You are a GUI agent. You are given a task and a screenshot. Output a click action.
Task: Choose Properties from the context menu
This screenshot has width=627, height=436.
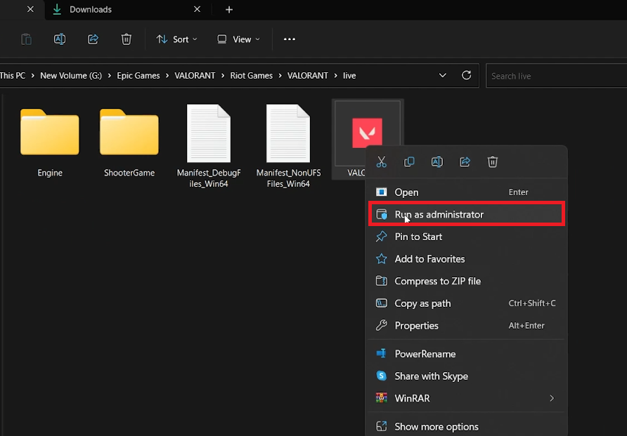pos(416,326)
